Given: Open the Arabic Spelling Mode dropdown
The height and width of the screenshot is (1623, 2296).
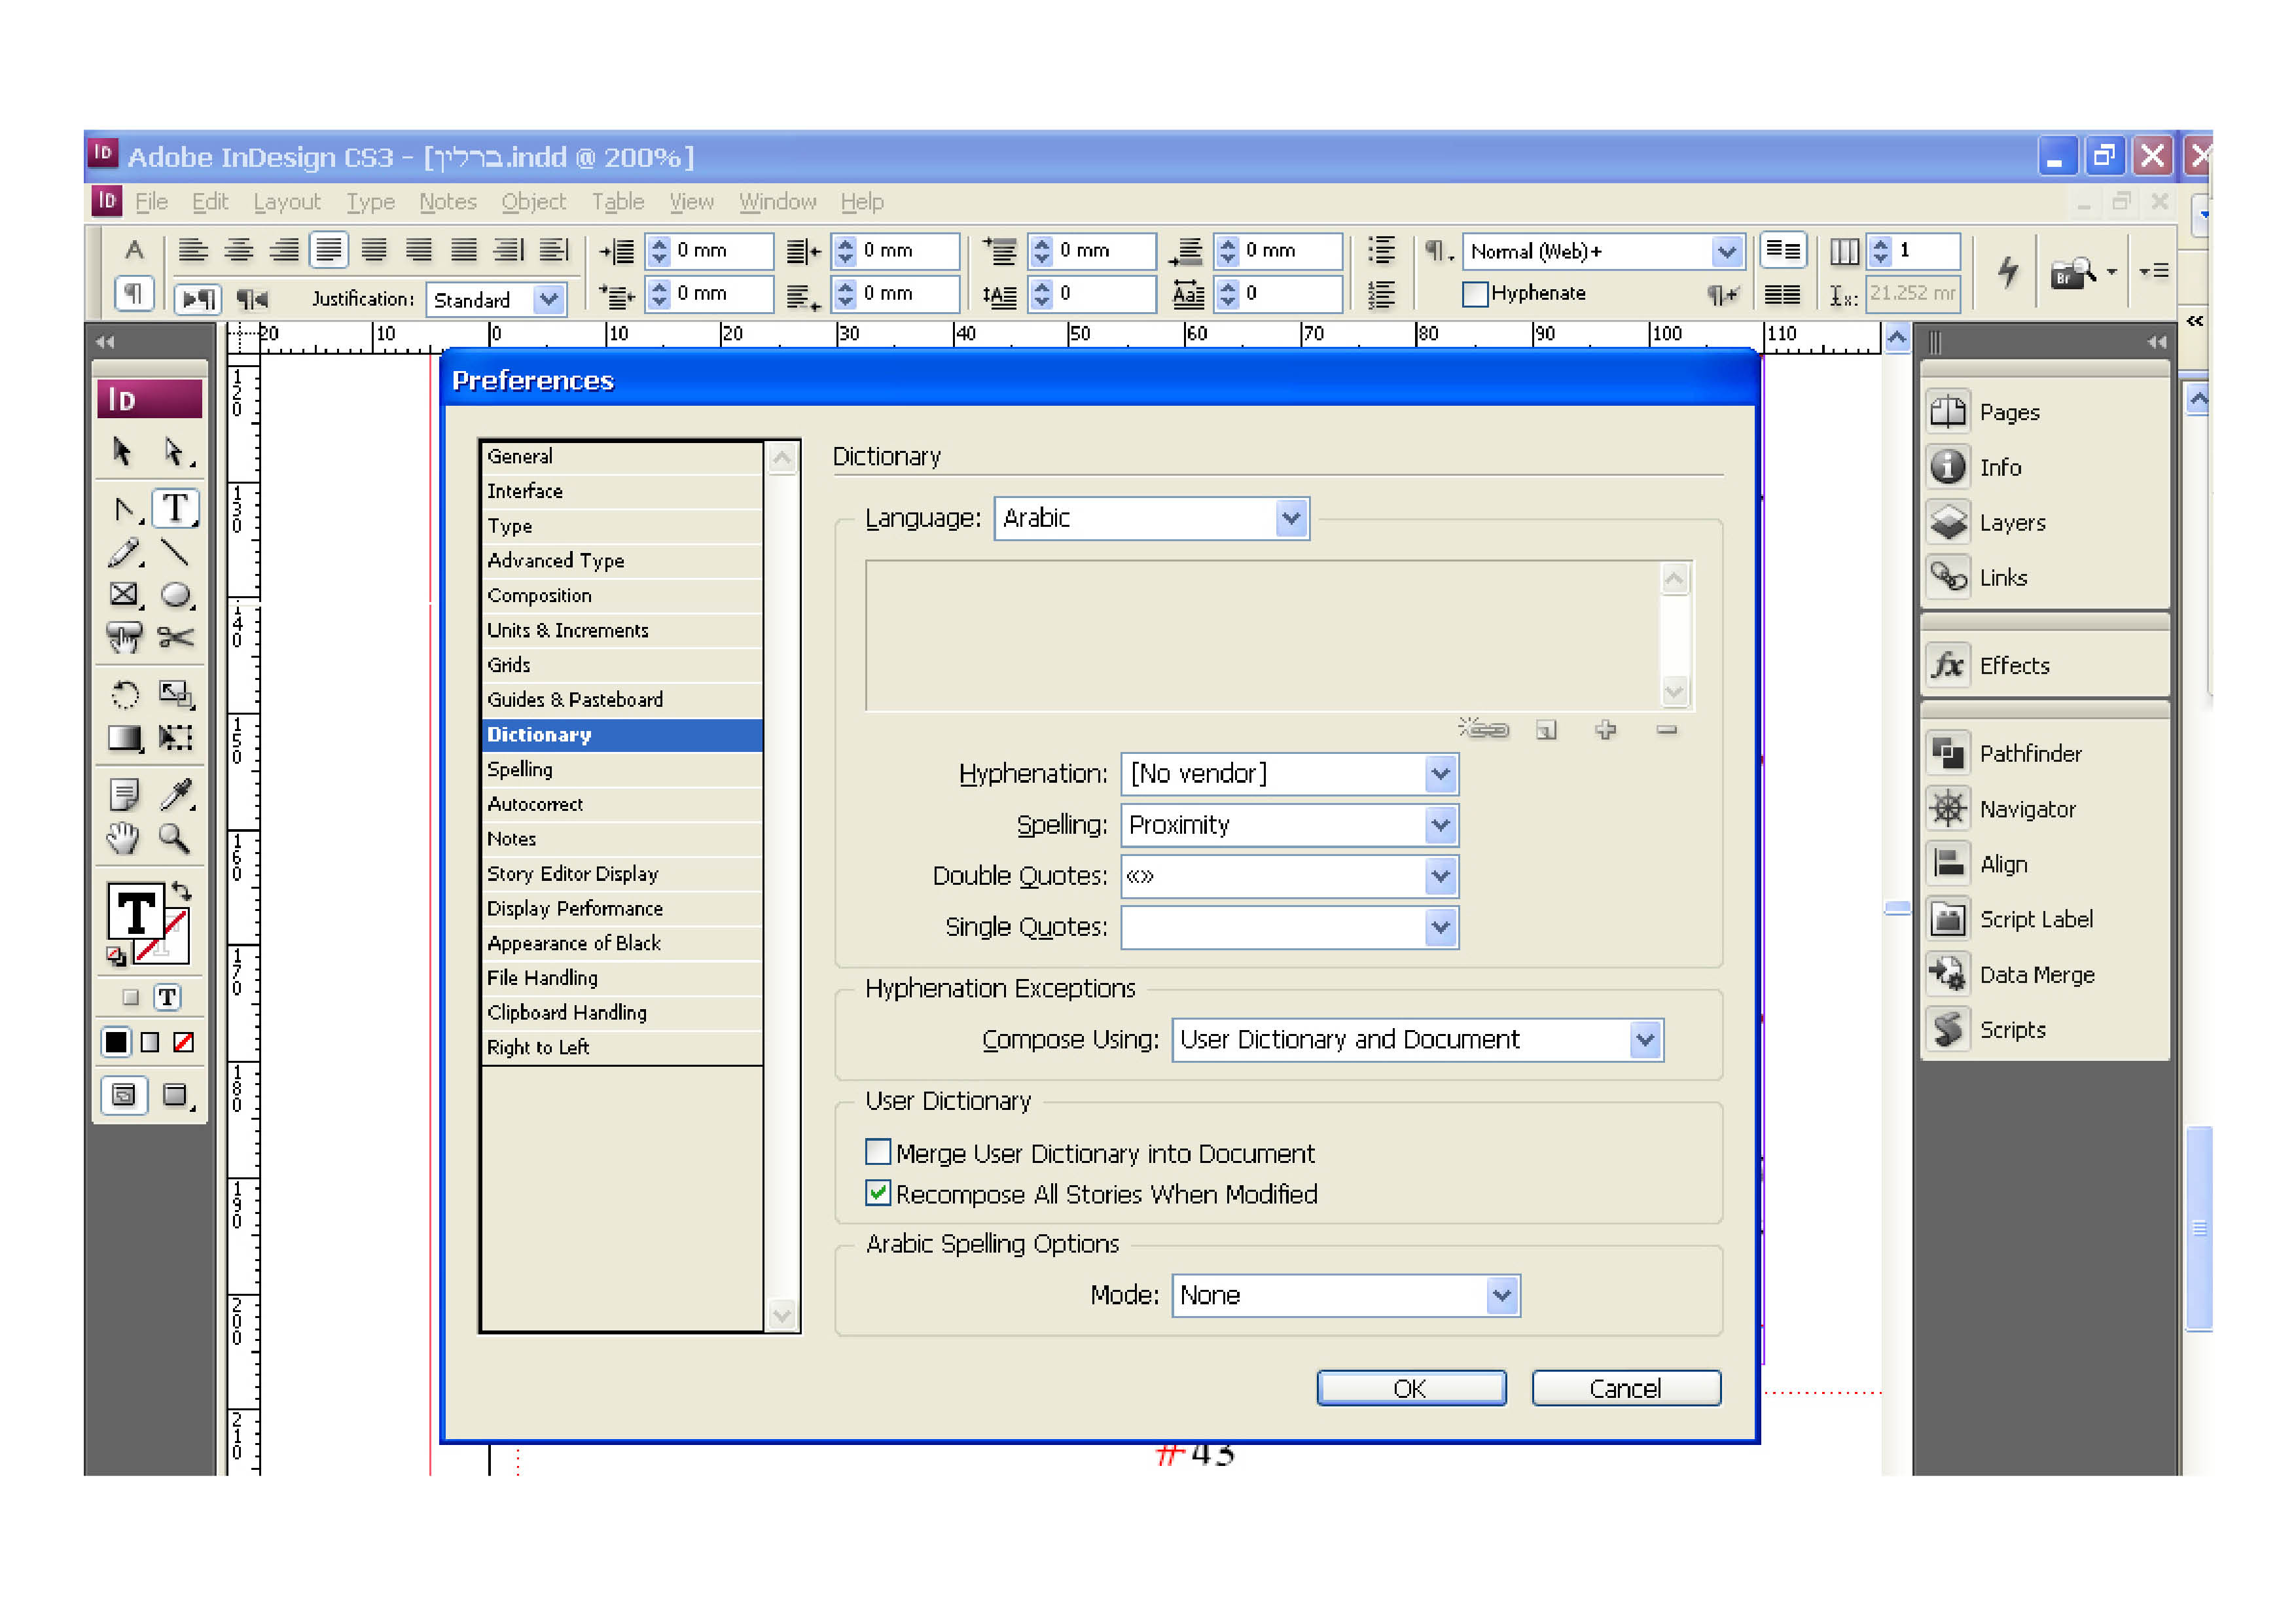Looking at the screenshot, I should [1501, 1296].
